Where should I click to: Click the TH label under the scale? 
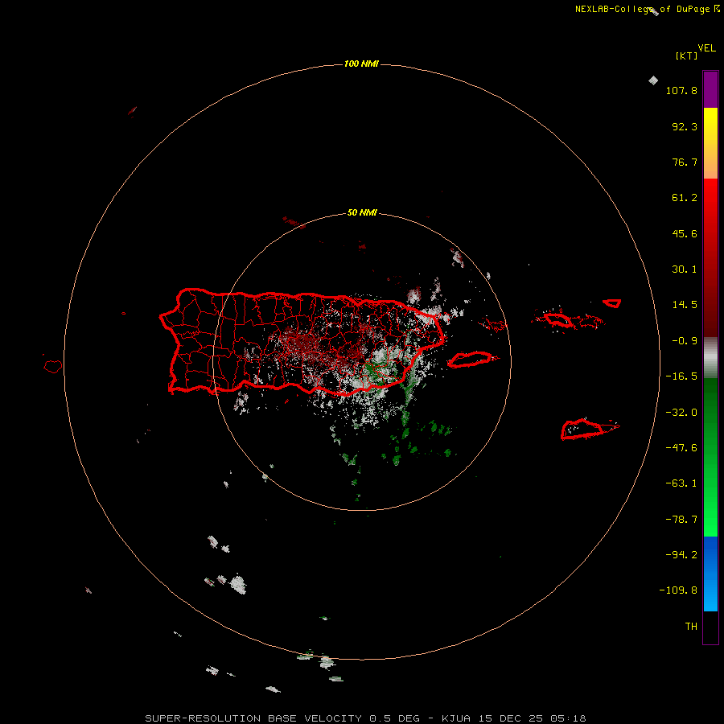pos(691,627)
